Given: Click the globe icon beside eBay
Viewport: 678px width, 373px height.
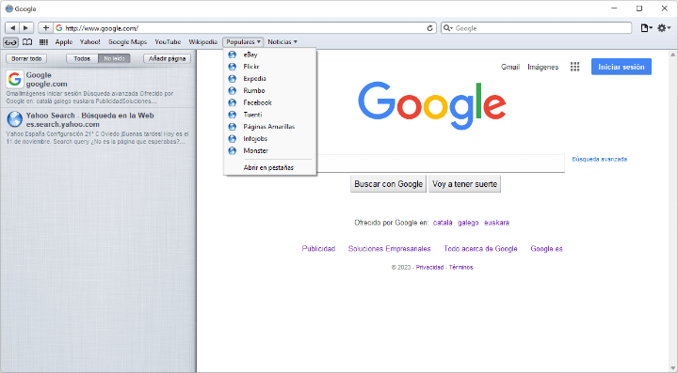Looking at the screenshot, I should [233, 54].
